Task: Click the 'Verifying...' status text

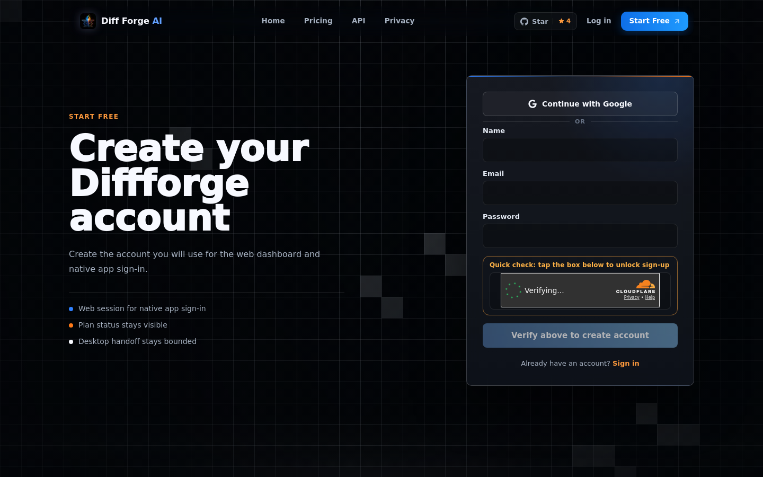Action: coord(544,290)
